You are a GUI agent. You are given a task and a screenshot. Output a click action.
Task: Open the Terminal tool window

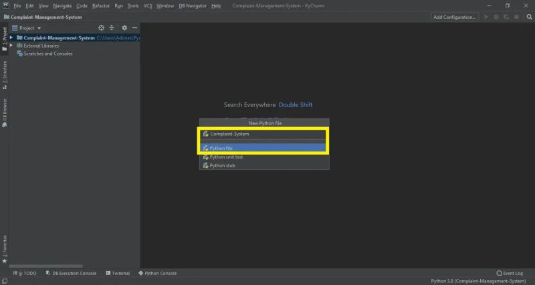point(118,273)
